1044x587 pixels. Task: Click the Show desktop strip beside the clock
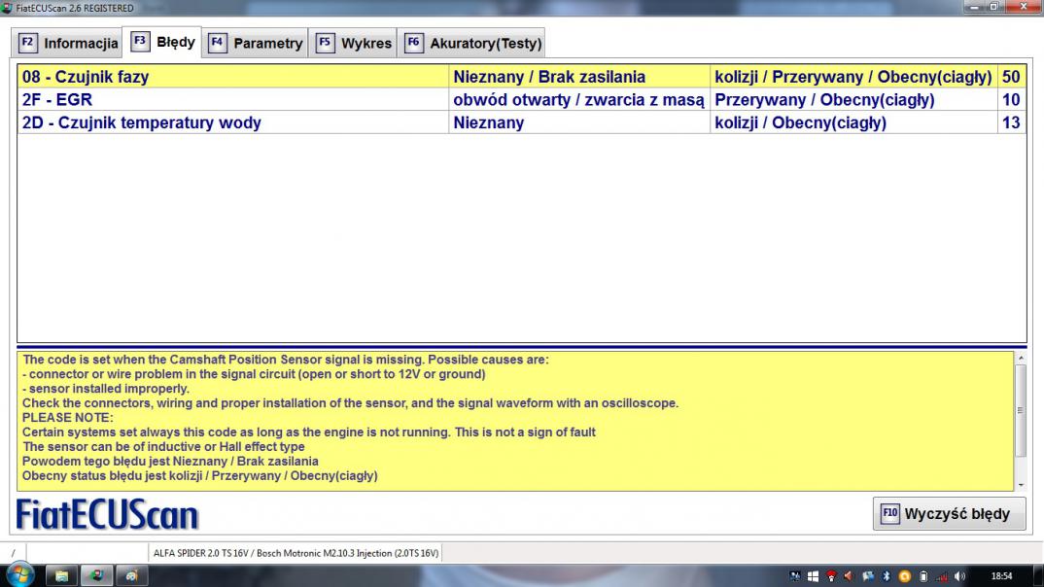1039,575
